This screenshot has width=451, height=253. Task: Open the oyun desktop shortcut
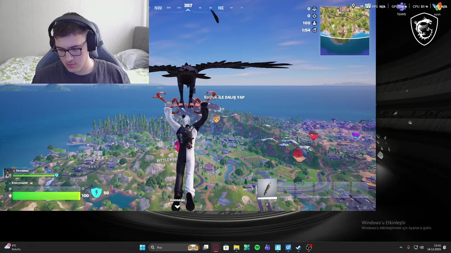click(x=437, y=9)
